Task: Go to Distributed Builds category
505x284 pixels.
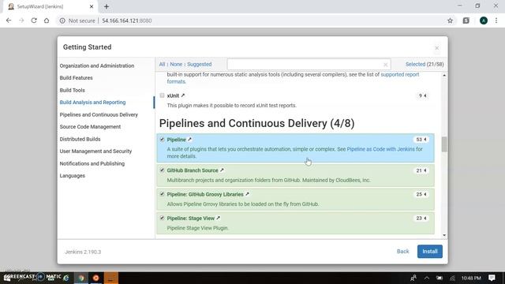Action: click(x=80, y=139)
